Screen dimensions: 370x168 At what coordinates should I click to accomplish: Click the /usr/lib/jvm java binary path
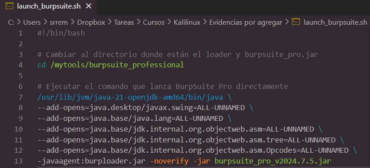coord(130,97)
